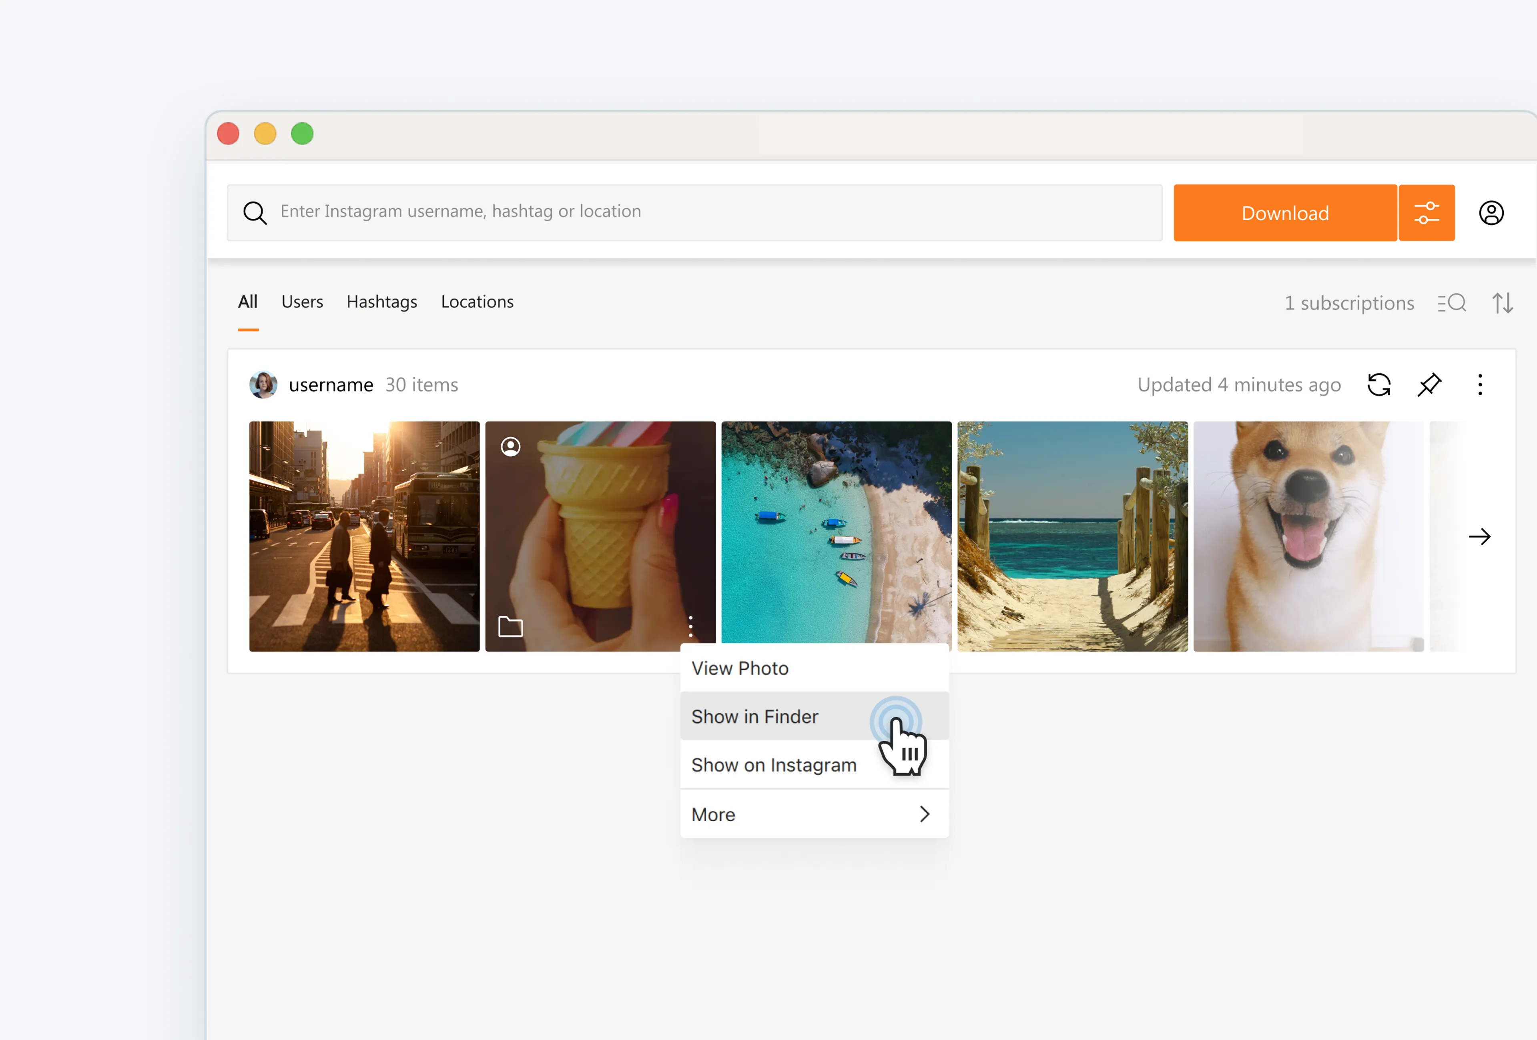Choose View Photo from context menu
1537x1040 pixels.
click(x=740, y=668)
